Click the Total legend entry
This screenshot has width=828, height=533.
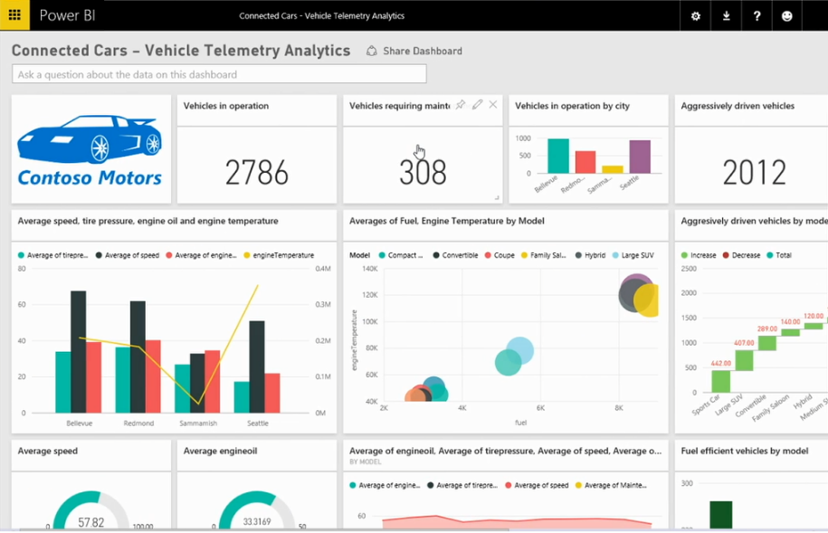click(779, 255)
